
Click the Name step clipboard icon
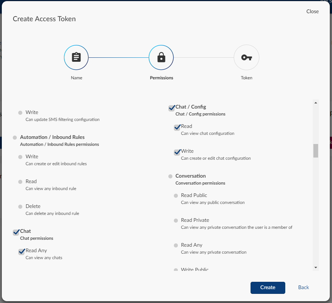pyautogui.click(x=76, y=57)
